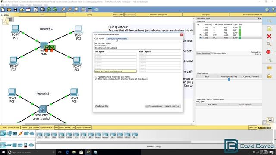Open the Activity Wizard toolbar icon
Image resolution: width=276 pixels, height=155 pixels.
(x=28, y=9)
